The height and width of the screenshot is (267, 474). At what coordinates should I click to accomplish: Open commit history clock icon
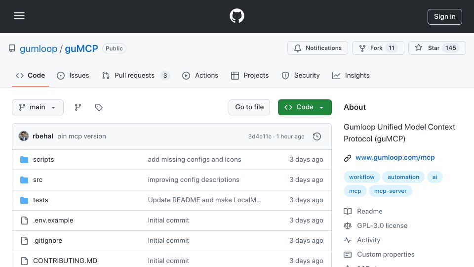click(x=317, y=136)
